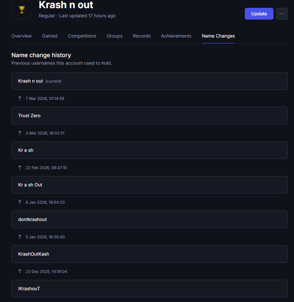Select the KrashOutKash name entry

point(149,254)
